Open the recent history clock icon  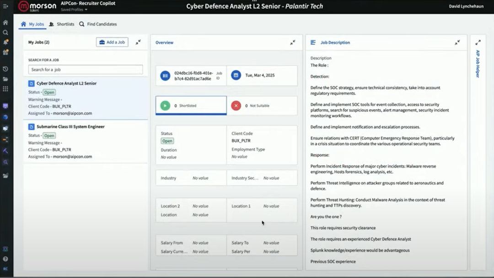[x=5, y=69]
